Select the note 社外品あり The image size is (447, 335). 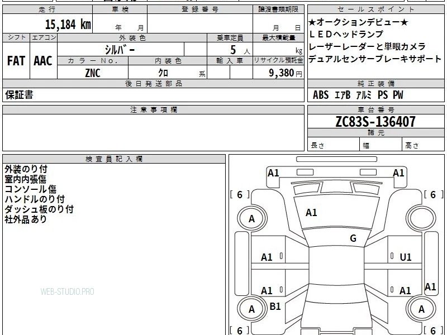(x=26, y=219)
